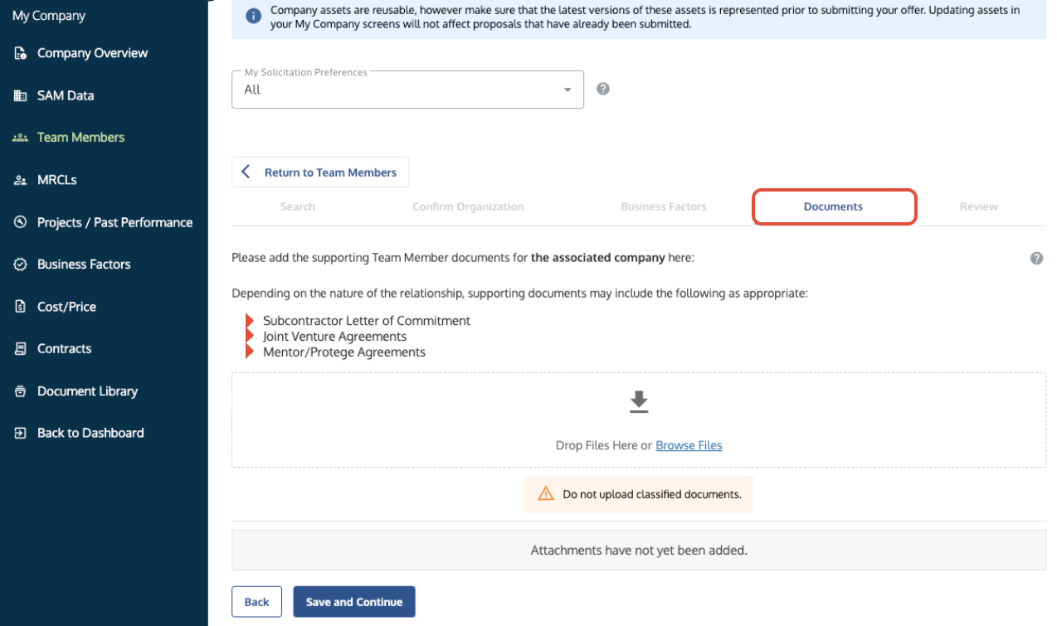This screenshot has width=1057, height=626.
Task: Select Team Members in the sidebar
Action: (x=80, y=138)
